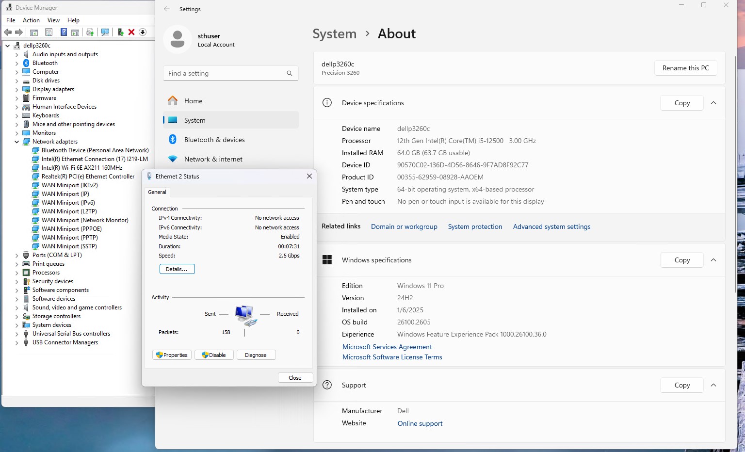Click the Rename this PC button
Image resolution: width=745 pixels, height=452 pixels.
(685, 68)
